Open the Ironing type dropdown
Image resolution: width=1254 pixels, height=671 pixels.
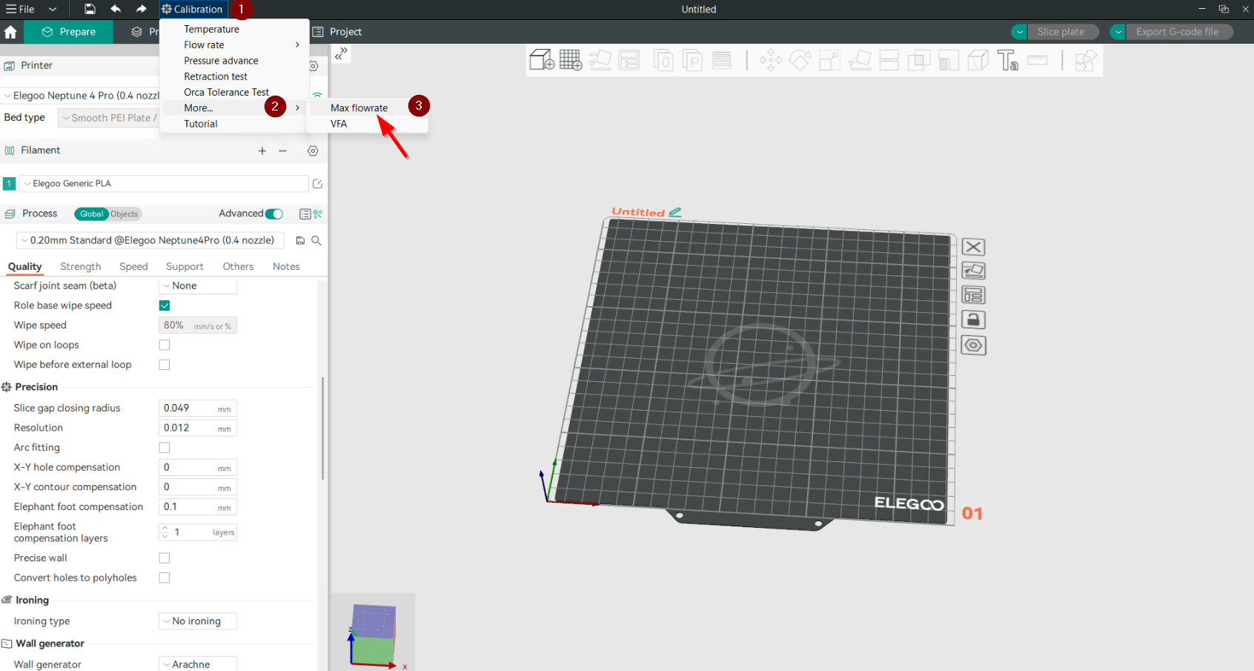click(198, 621)
